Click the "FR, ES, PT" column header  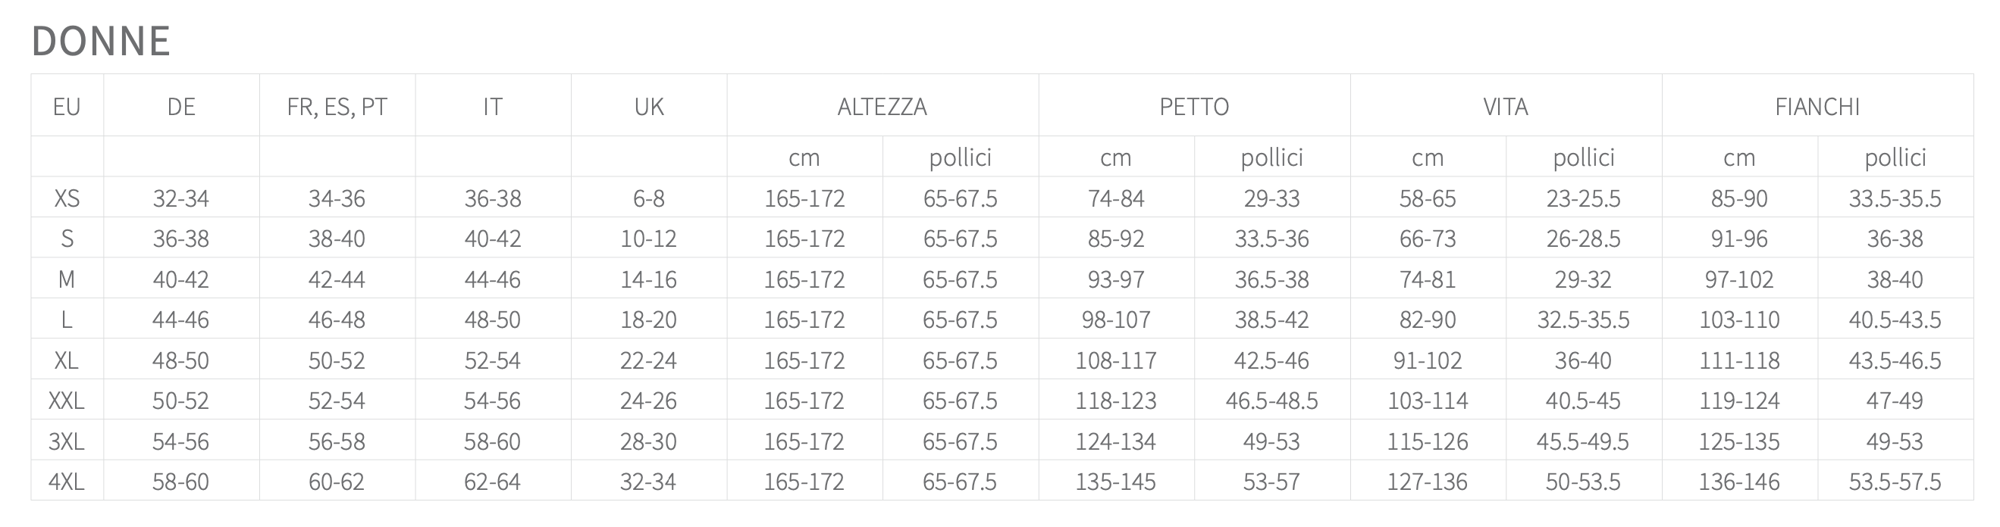click(x=337, y=106)
